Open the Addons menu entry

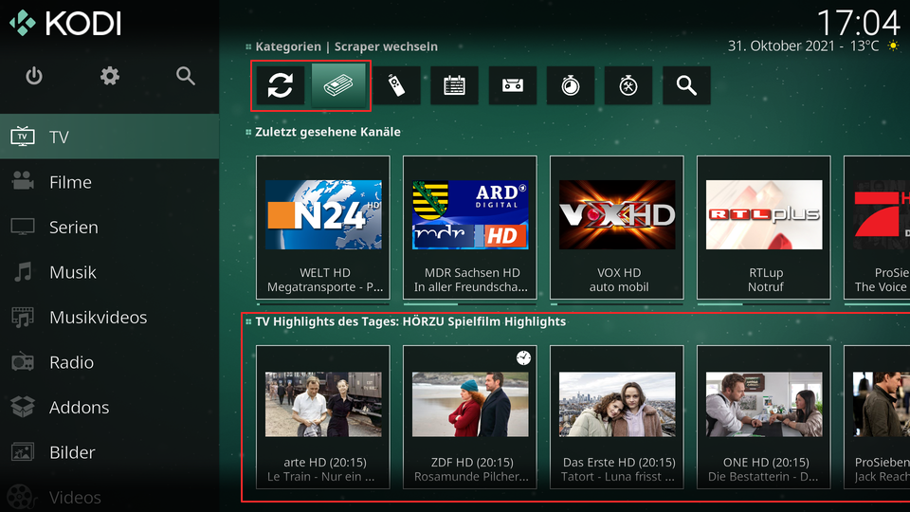click(x=110, y=407)
